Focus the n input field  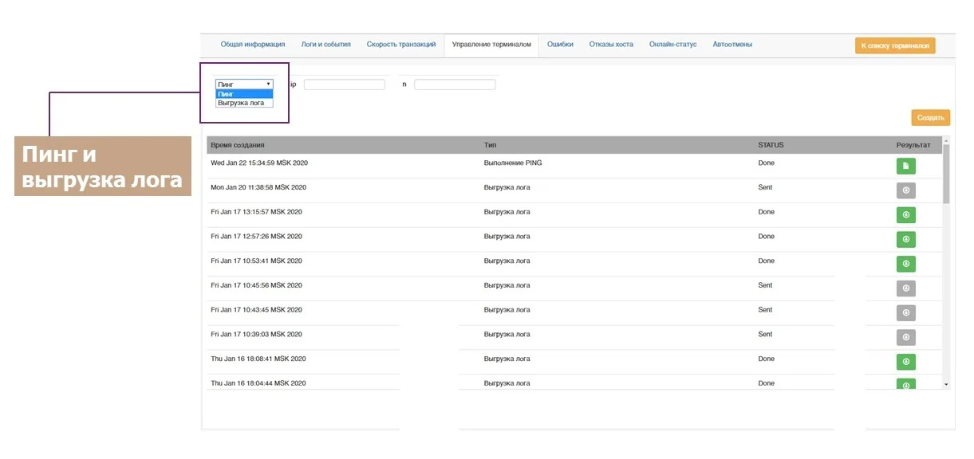point(455,84)
